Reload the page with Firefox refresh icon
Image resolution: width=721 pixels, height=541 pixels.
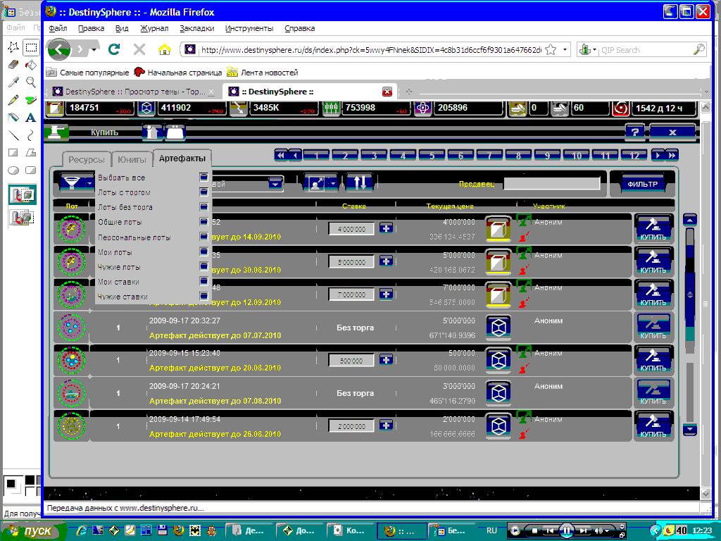[114, 49]
